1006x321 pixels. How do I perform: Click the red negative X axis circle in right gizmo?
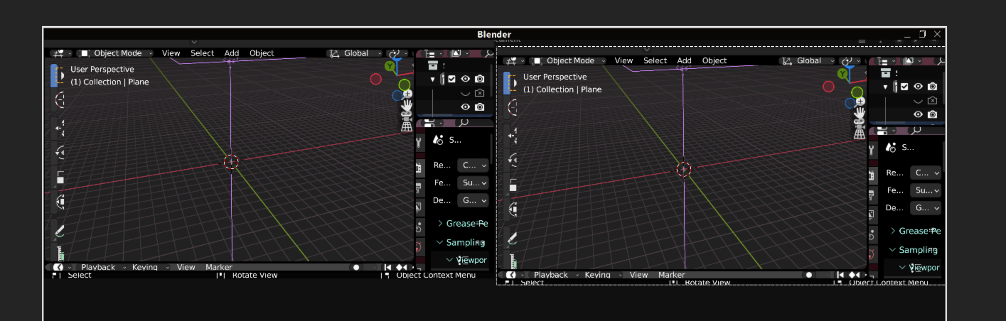click(828, 87)
